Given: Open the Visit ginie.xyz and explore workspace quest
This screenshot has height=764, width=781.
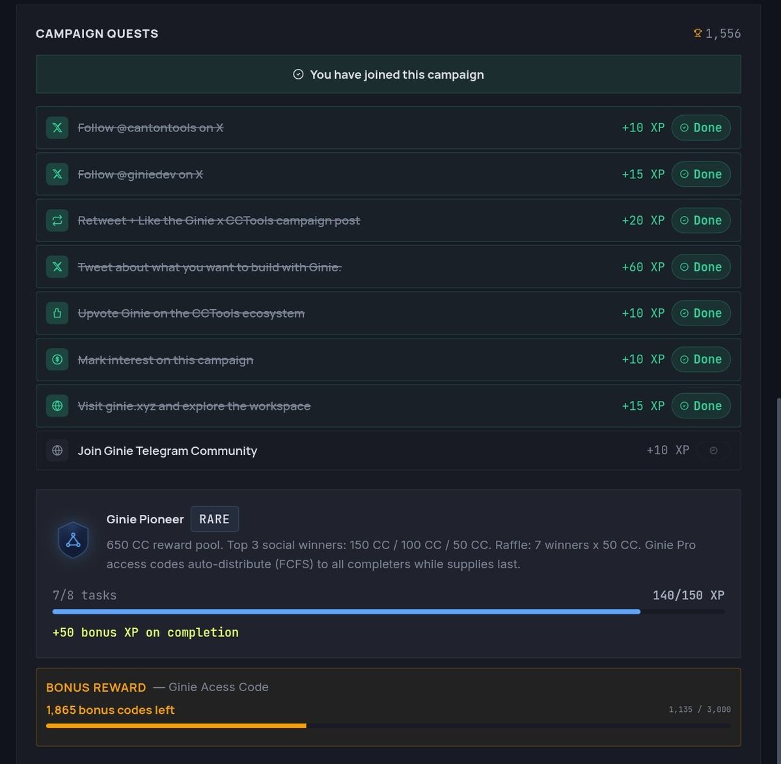Looking at the screenshot, I should tap(388, 405).
